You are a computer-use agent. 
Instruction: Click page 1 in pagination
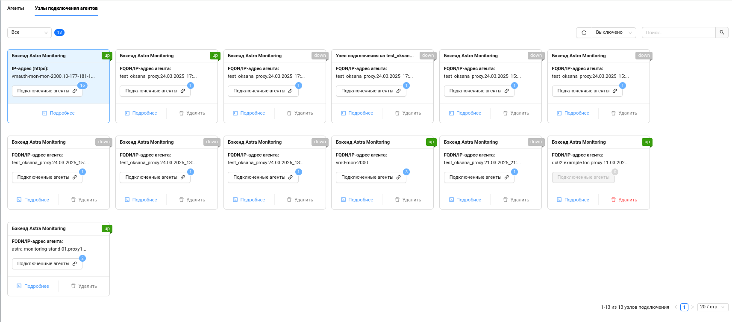pos(684,307)
